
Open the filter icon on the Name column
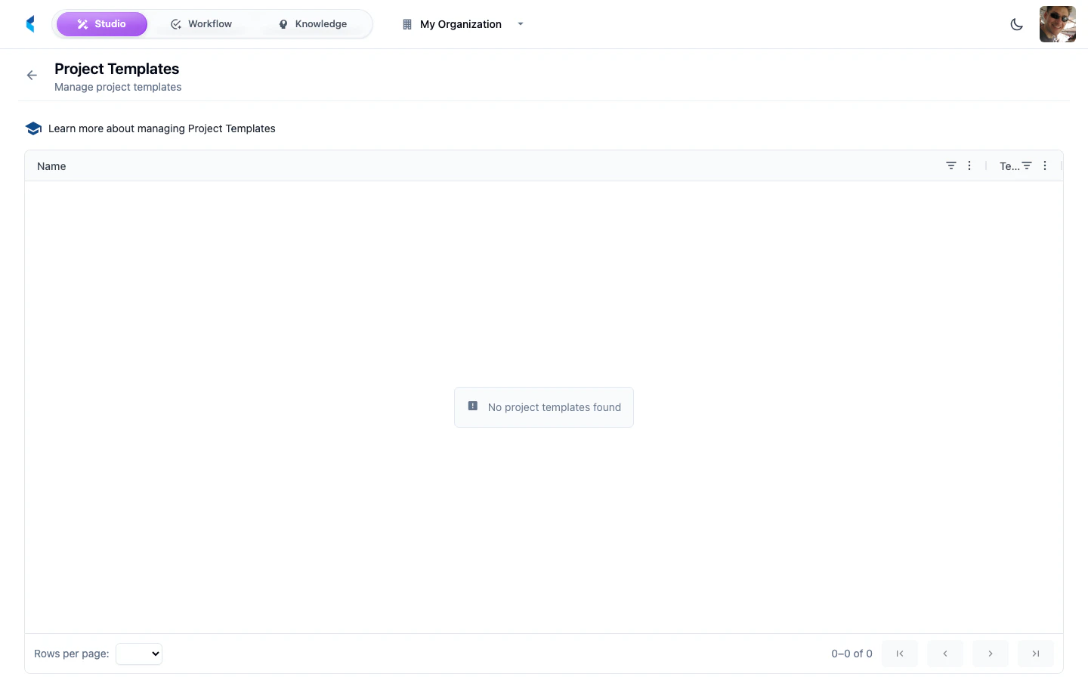(x=950, y=165)
